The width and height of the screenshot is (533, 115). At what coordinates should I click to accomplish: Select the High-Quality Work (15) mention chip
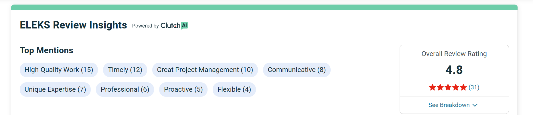pyautogui.click(x=59, y=70)
